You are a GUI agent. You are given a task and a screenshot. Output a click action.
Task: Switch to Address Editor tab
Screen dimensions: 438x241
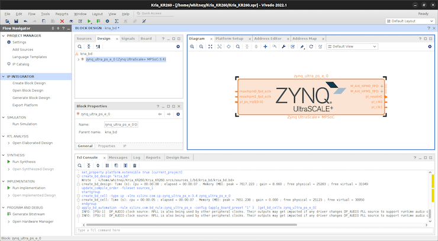pos(268,38)
